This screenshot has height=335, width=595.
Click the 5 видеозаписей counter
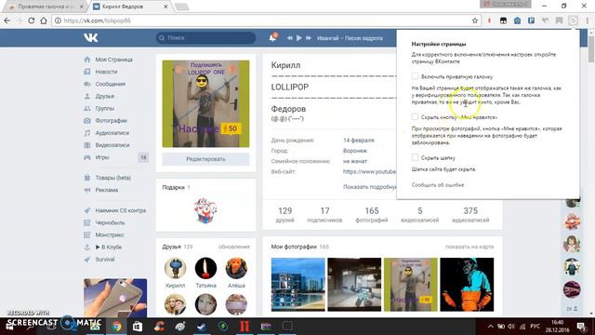419,215
